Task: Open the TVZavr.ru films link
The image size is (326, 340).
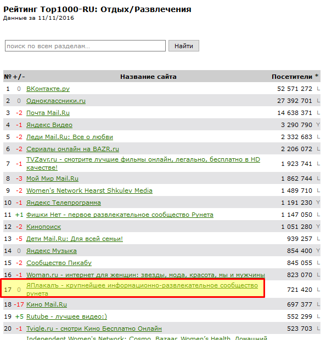Action: click(143, 164)
